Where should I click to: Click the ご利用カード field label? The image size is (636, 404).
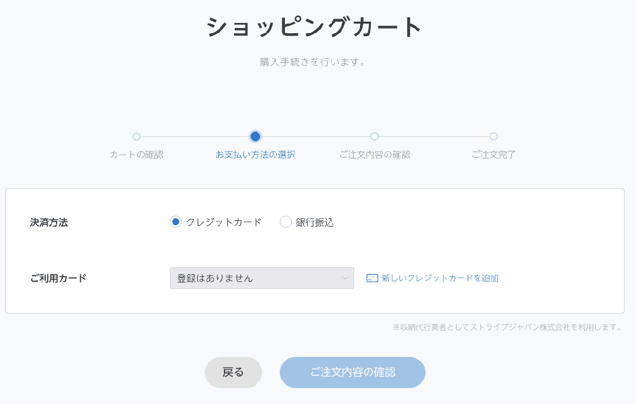pyautogui.click(x=59, y=278)
